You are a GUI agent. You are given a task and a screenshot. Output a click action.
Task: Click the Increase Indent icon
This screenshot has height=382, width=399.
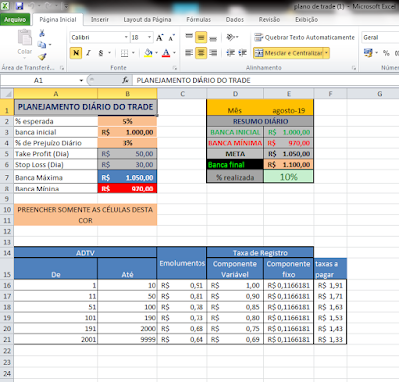tap(243, 53)
